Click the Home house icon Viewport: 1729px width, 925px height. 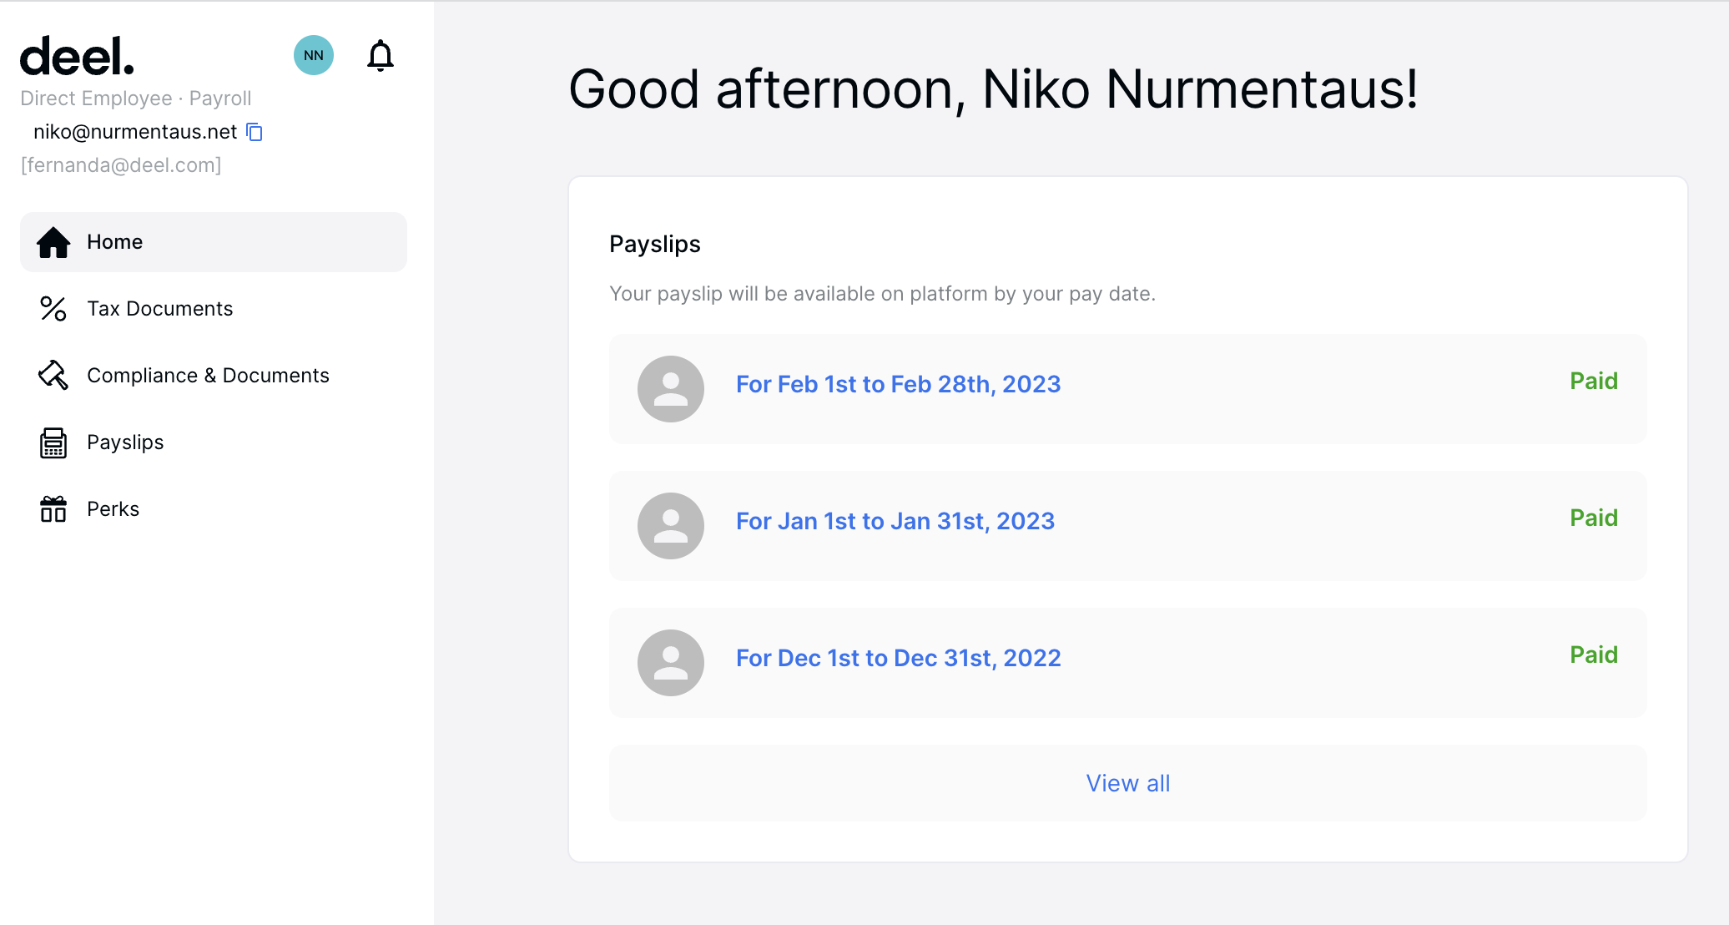pyautogui.click(x=53, y=242)
